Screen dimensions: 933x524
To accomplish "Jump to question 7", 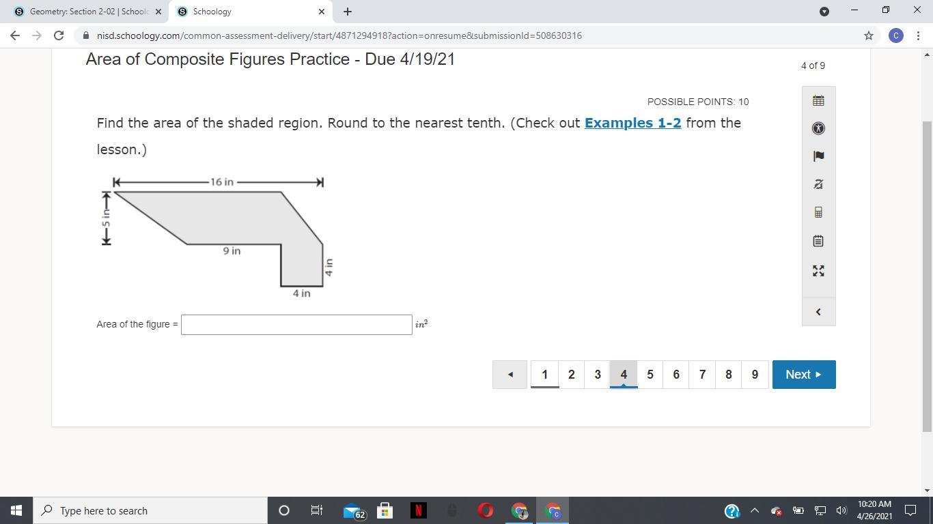I will [x=702, y=375].
